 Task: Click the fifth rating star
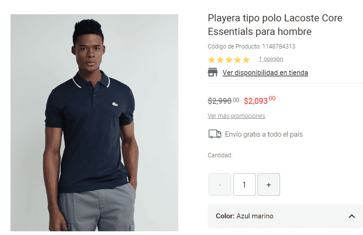coord(246,60)
